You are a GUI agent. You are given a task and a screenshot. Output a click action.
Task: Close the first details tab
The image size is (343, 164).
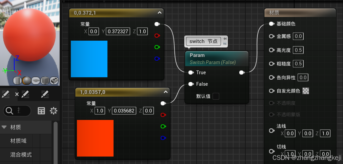click(x=17, y=95)
